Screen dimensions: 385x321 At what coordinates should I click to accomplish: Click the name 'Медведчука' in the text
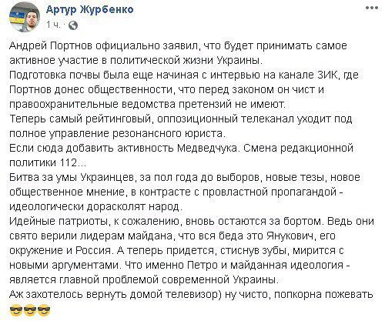click(207, 149)
